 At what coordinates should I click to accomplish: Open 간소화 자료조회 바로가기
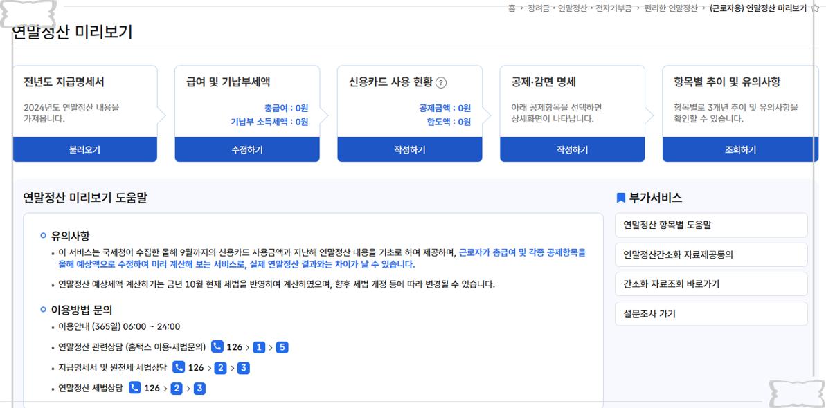(710, 284)
